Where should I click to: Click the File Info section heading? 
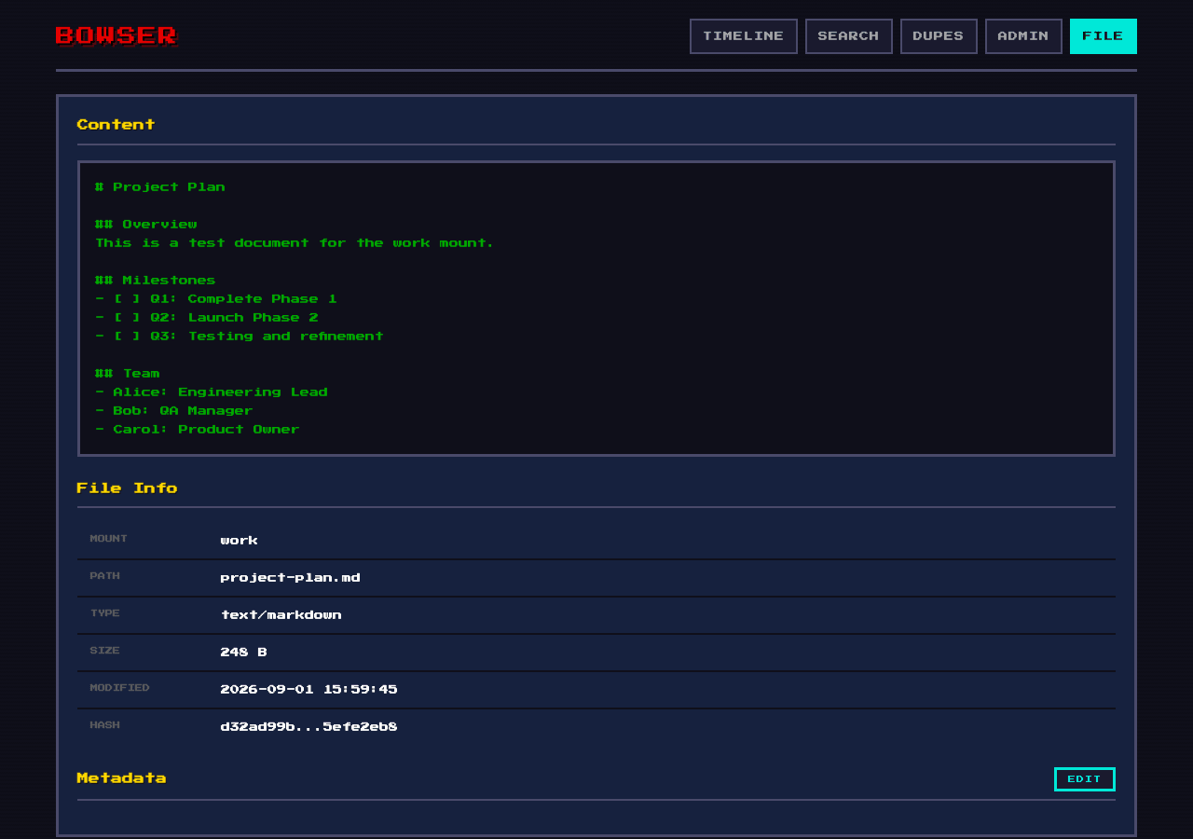click(x=128, y=488)
